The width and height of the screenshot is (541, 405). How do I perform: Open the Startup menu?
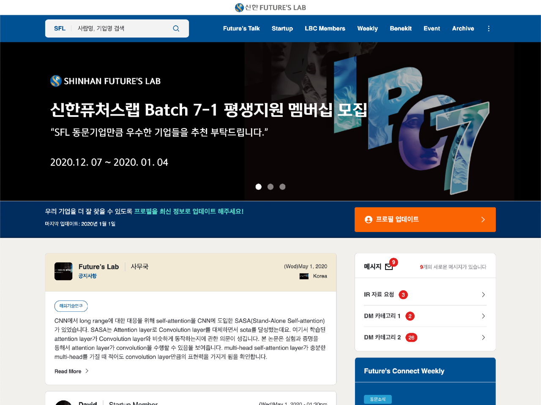click(x=282, y=28)
